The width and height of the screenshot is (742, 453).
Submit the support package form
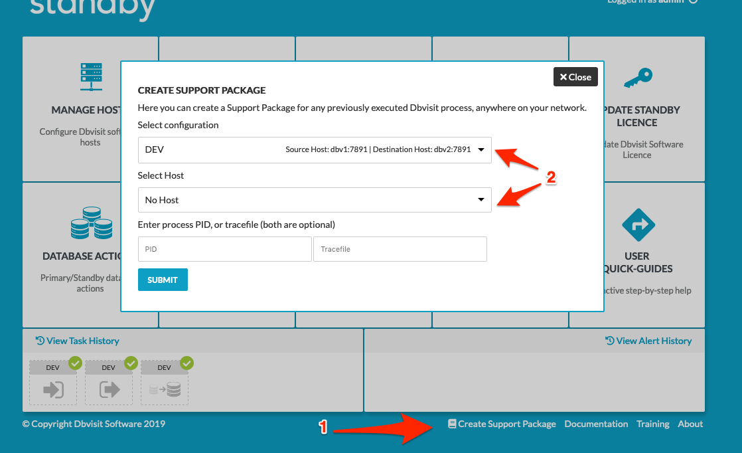tap(163, 280)
